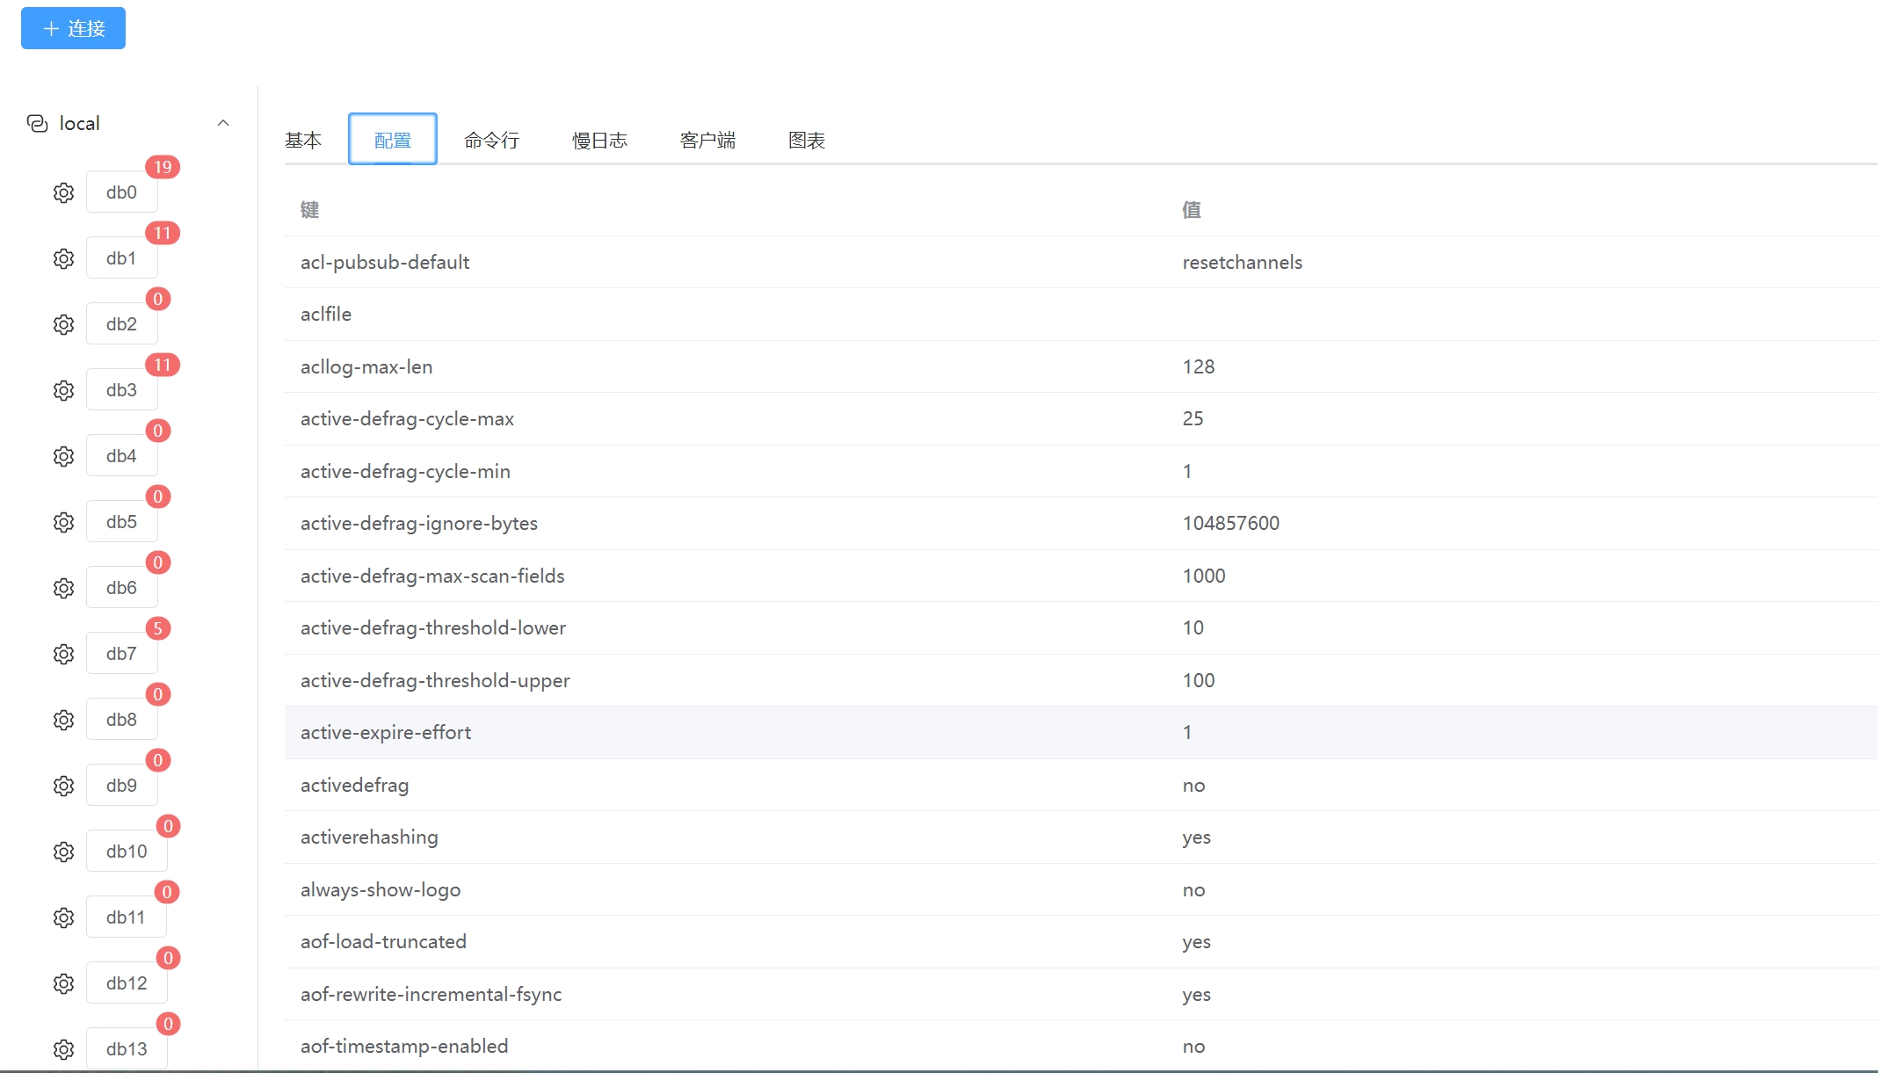Select database db7
The image size is (1878, 1073).
[x=121, y=654]
